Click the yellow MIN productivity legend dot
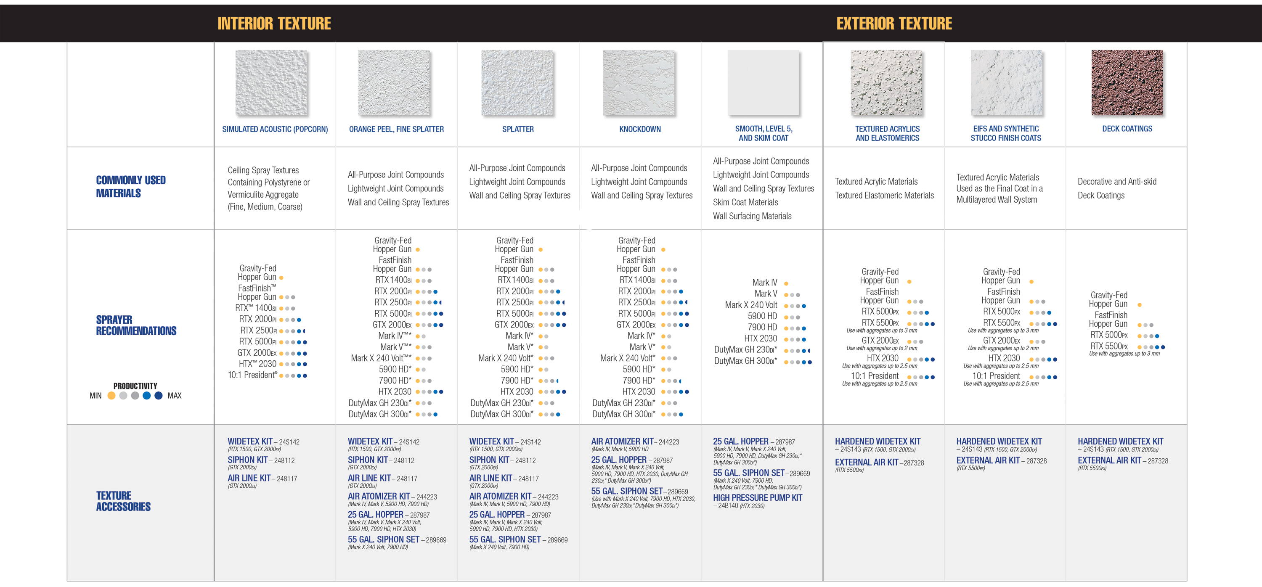Viewport: 1262px width, 587px height. click(x=111, y=396)
